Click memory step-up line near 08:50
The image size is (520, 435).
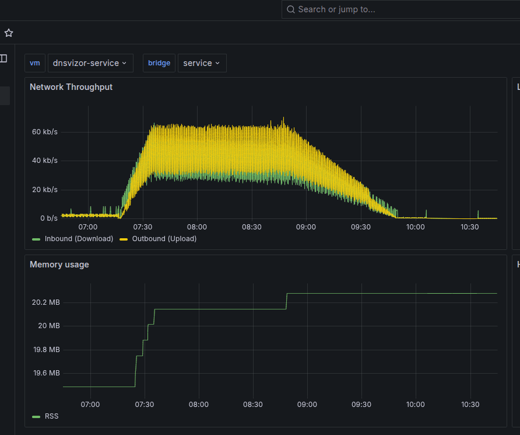[x=287, y=301]
